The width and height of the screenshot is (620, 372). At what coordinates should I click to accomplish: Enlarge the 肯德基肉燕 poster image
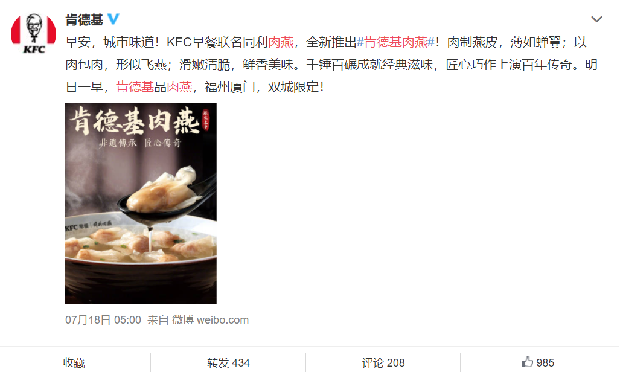[141, 204]
